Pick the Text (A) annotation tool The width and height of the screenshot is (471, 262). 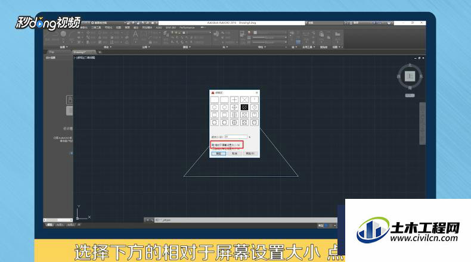coord(135,34)
